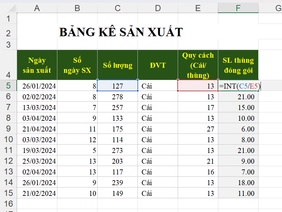This screenshot has height=212, width=282.
Task: Click quantity cell 149
Action: [x=118, y=193]
